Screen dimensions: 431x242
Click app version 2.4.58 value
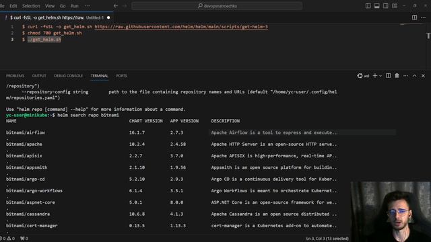tap(178, 144)
